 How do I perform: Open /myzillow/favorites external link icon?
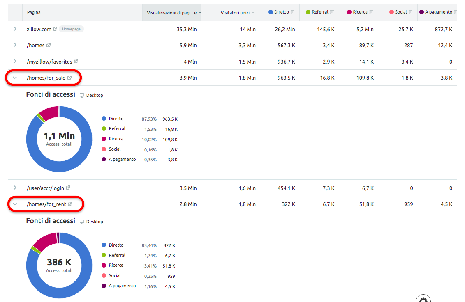[76, 62]
